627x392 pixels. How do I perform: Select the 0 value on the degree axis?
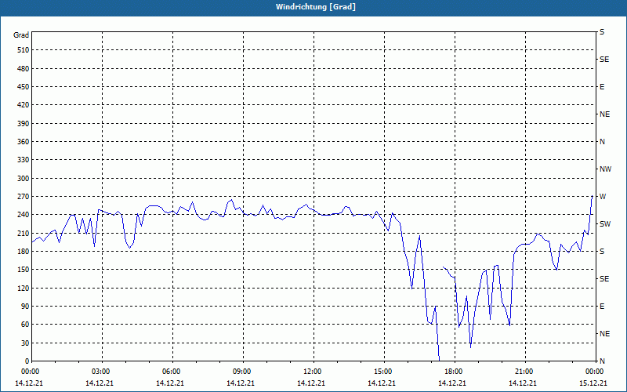tap(27, 361)
